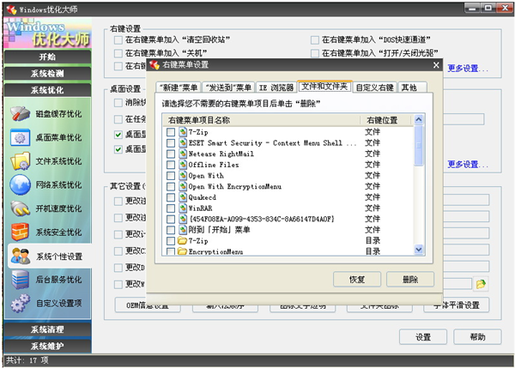Check the ESET Smart Security checkbox

pyautogui.click(x=171, y=142)
